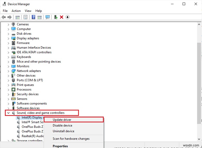Click the speaker icon of Sound, video and game controllers

click(x=13, y=113)
